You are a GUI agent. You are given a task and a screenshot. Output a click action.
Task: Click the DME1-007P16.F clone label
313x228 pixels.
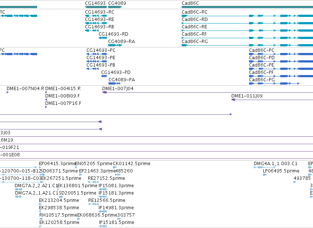(x=63, y=103)
